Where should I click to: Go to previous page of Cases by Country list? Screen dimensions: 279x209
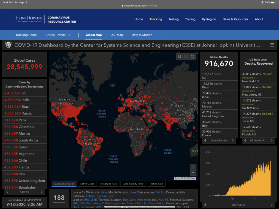pos(7,192)
